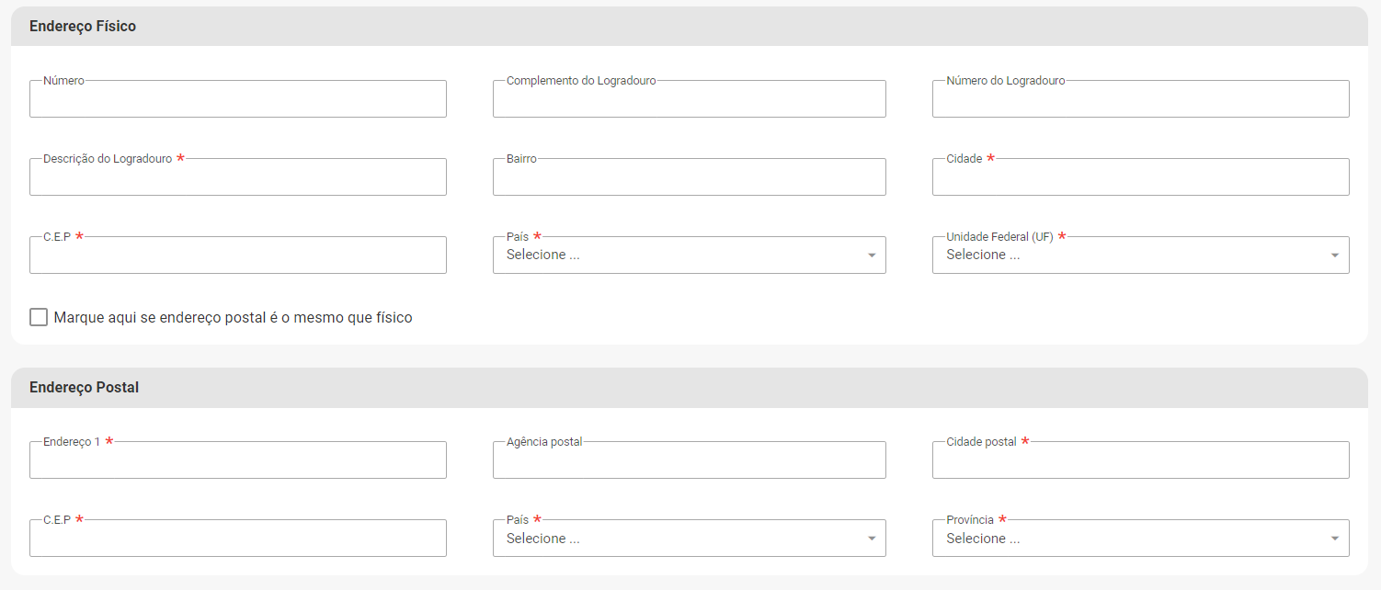The width and height of the screenshot is (1381, 590).
Task: Check the same postal and physical address box
Action: (39, 317)
